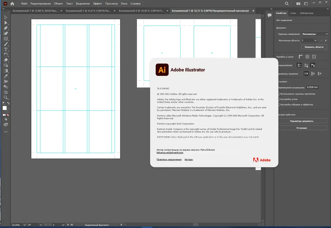Viewport: 331px width, 228px height.
Task: Open the rotation angle dropdown in status bar
Action: tap(41, 225)
